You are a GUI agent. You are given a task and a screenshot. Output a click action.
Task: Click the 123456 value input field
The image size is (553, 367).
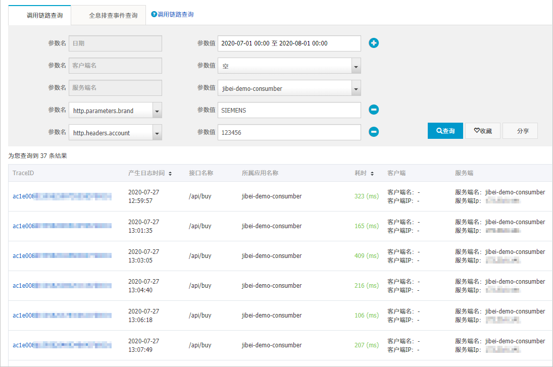coord(289,132)
